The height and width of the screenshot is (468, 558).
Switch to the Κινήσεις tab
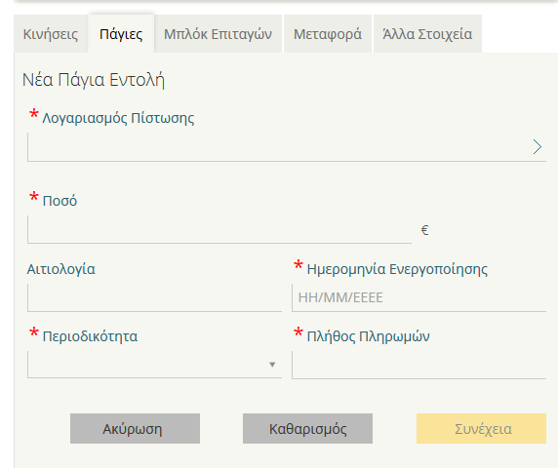[51, 34]
